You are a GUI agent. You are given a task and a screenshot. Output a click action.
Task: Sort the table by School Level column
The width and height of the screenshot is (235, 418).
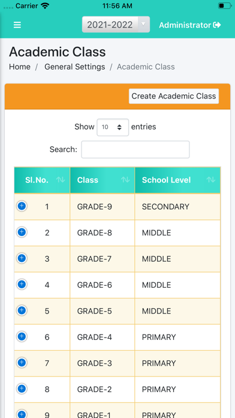click(177, 180)
